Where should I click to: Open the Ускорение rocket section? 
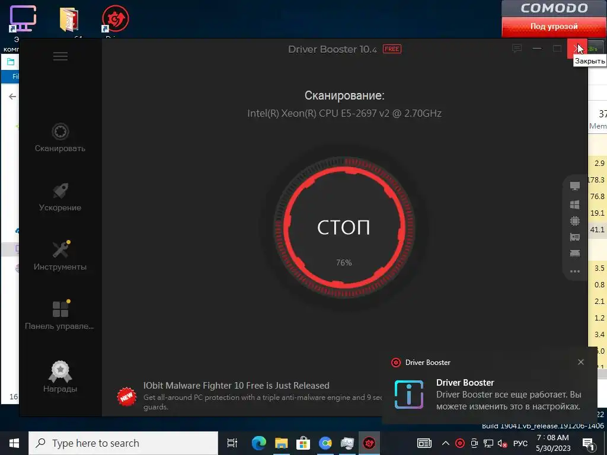click(60, 197)
